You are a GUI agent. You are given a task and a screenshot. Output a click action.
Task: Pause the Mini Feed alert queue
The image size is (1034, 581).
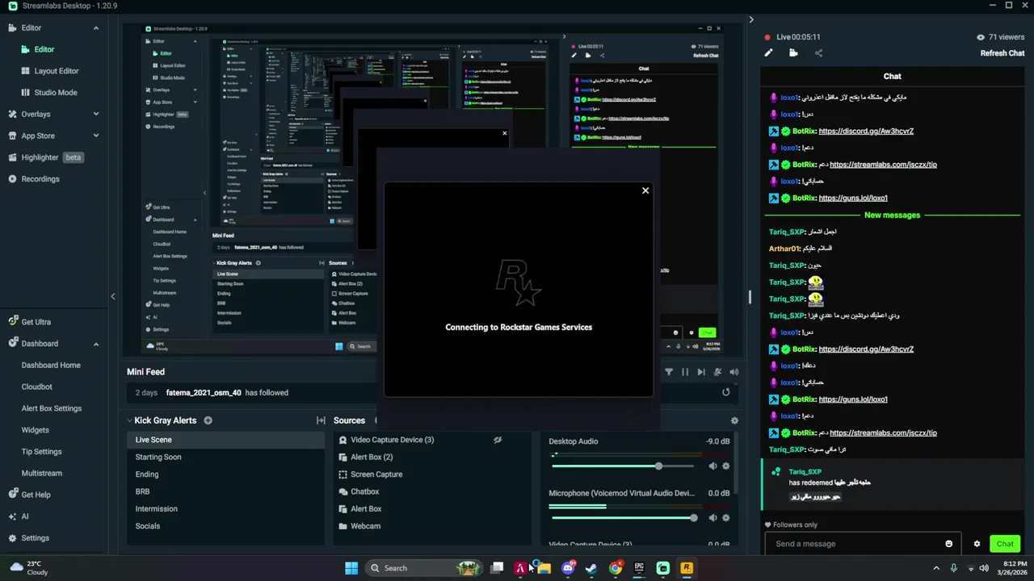point(685,372)
